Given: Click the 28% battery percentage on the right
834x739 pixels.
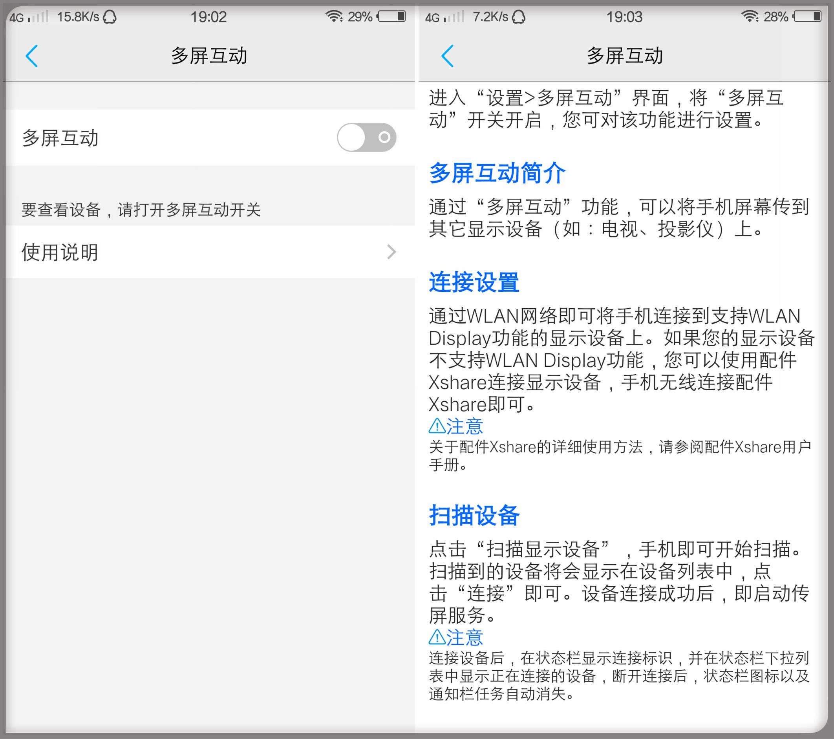Looking at the screenshot, I should point(776,16).
